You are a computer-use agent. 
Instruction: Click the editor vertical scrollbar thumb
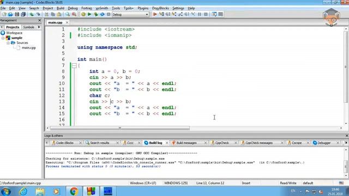pyautogui.click(x=346, y=66)
